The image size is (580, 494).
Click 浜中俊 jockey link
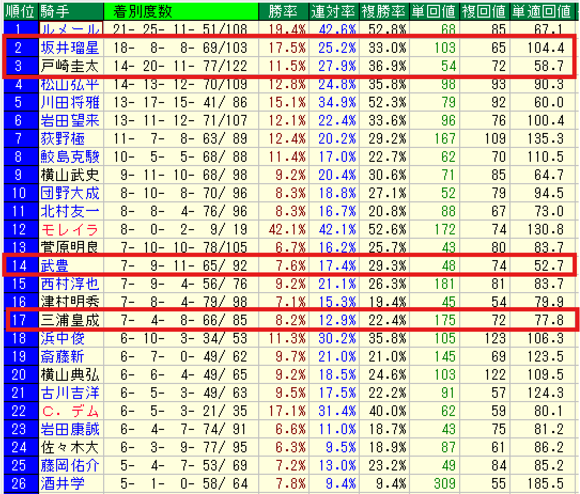[x=63, y=339]
